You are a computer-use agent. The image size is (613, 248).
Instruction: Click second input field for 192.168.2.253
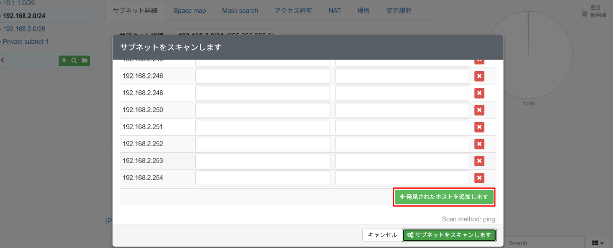tap(402, 161)
